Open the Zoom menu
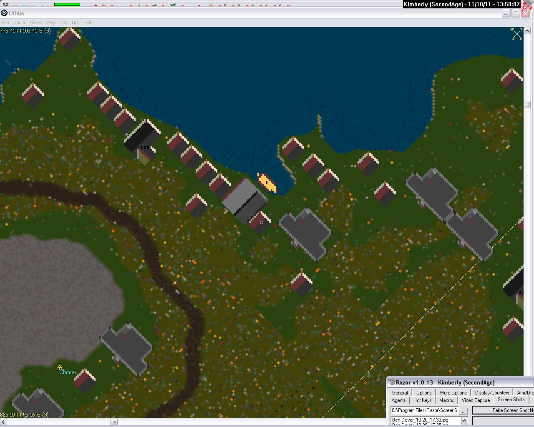The width and height of the screenshot is (534, 427). click(x=19, y=23)
